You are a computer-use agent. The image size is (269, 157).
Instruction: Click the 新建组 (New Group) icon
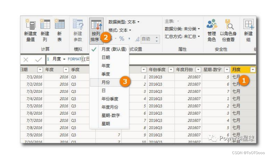click(248, 24)
